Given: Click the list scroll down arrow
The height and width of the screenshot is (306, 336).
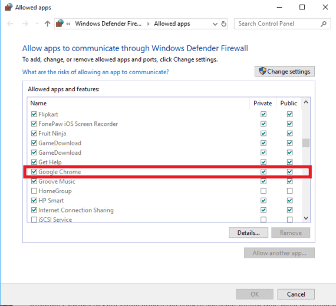Looking at the screenshot, I should [x=306, y=218].
